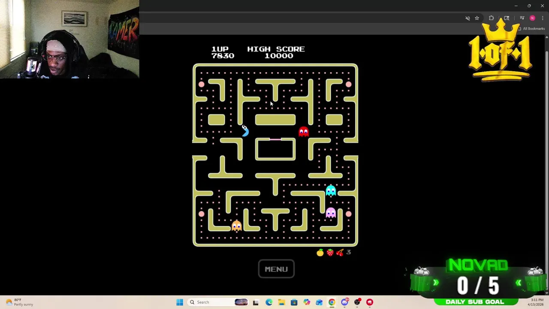Switch to Google Chrome on the taskbar
Image resolution: width=549 pixels, height=309 pixels.
coord(332,302)
